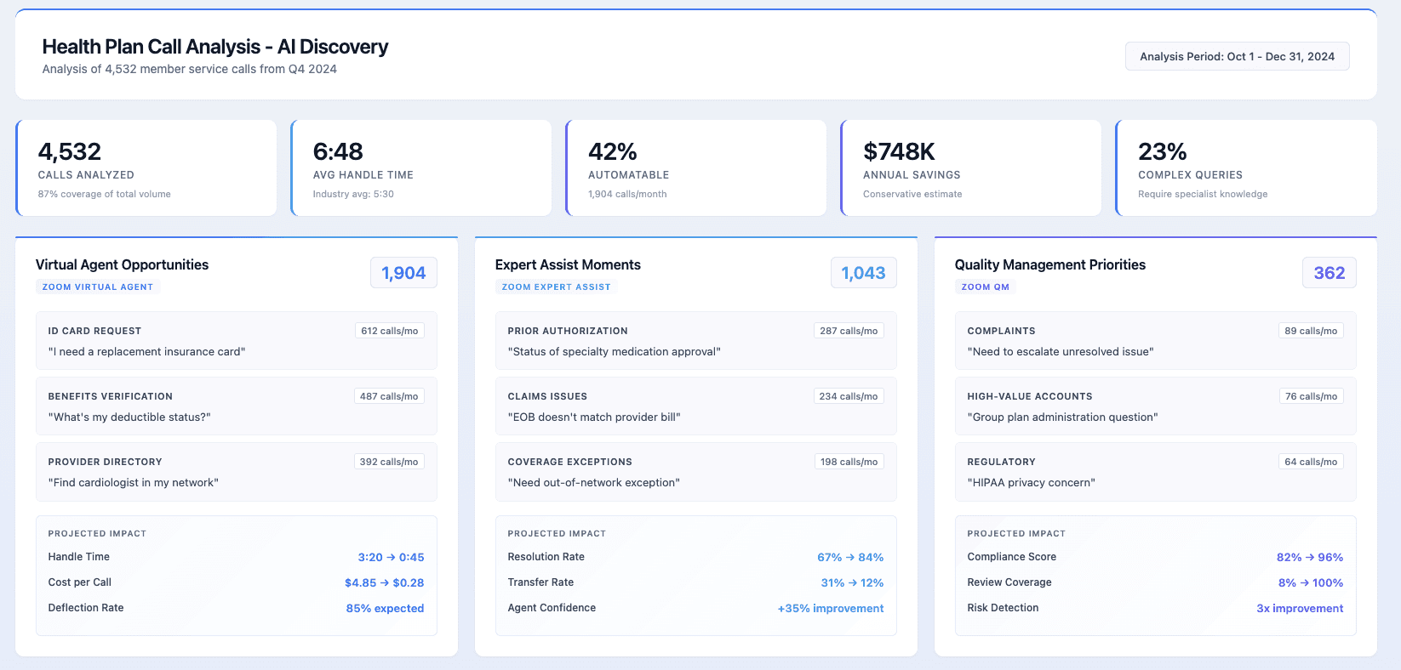Click the ZOOM QM tag
The width and height of the screenshot is (1401, 670).
[x=985, y=287]
